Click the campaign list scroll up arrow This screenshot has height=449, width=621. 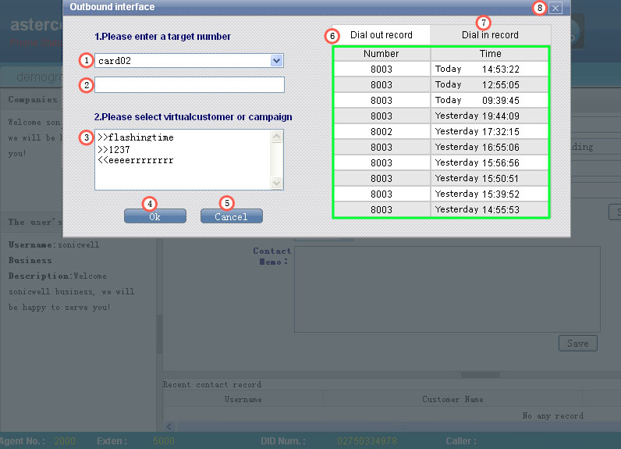[x=276, y=137]
